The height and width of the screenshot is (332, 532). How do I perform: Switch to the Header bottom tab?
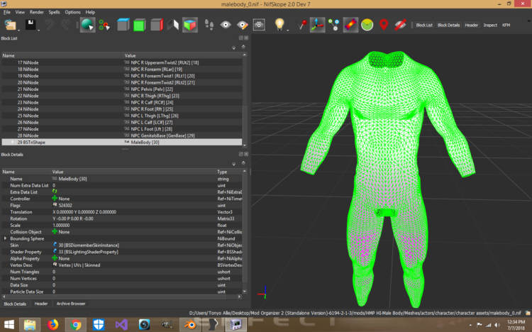click(x=41, y=304)
